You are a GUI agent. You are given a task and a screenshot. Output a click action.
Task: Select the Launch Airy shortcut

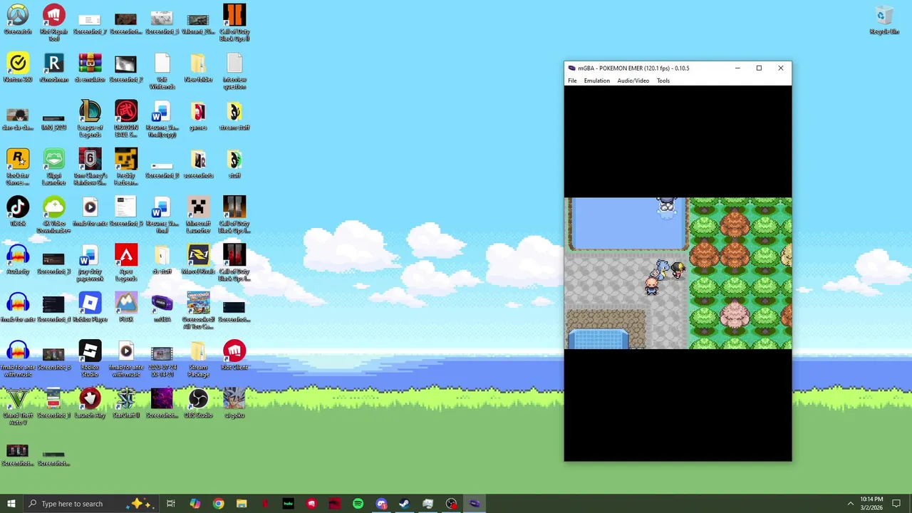[90, 403]
